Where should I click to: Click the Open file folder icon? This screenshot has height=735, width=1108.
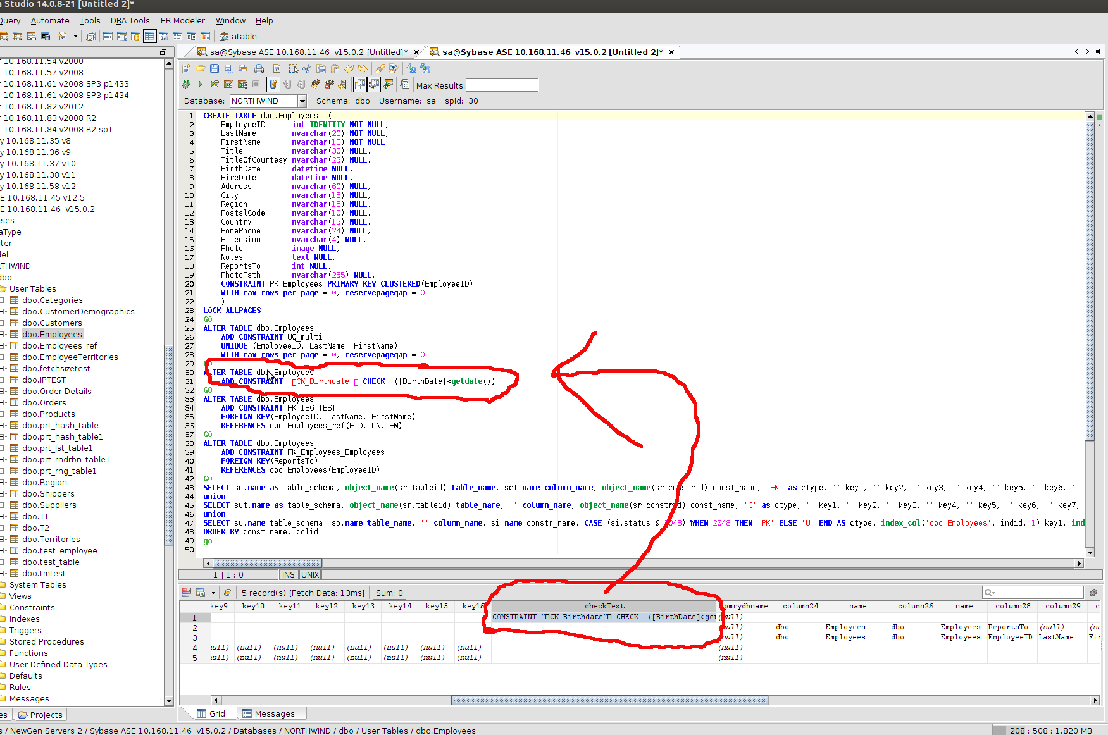click(200, 68)
